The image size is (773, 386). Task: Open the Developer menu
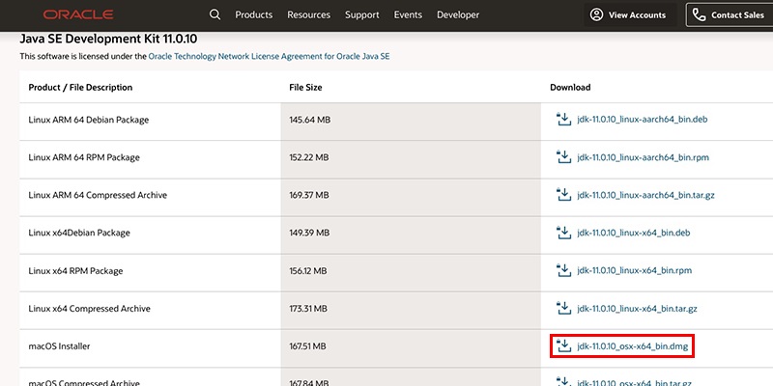coord(458,14)
